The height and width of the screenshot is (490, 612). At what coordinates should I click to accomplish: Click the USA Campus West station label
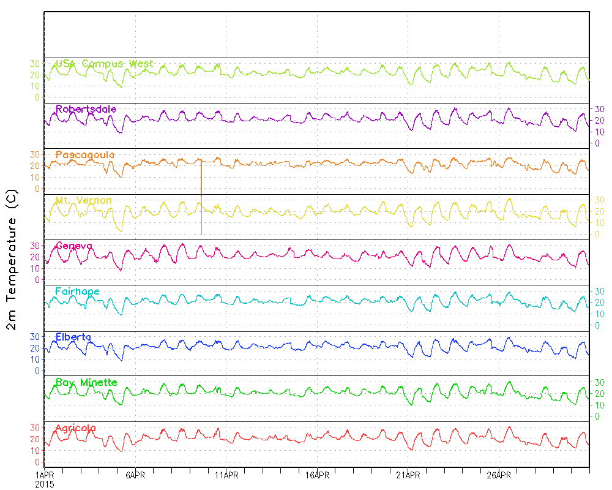click(104, 64)
